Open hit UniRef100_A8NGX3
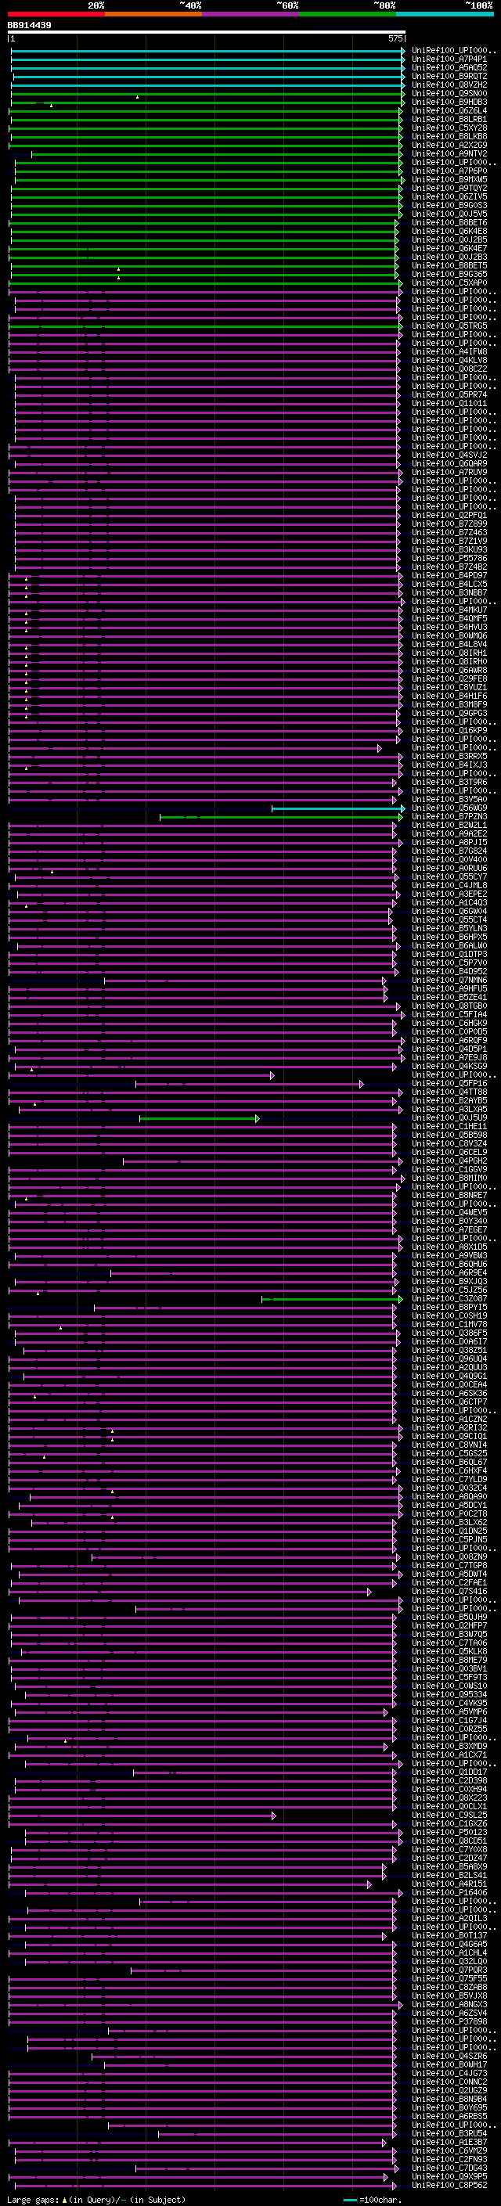The height and width of the screenshot is (2206, 501). click(x=449, y=2005)
